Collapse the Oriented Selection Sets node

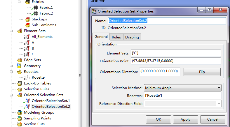click(x=11, y=95)
